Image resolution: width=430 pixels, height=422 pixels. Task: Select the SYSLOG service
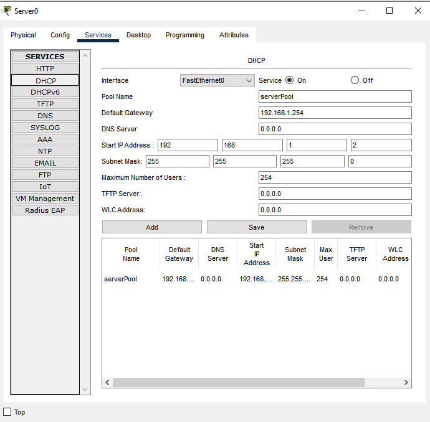coord(45,128)
